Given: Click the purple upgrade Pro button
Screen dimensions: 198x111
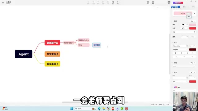Looking at the screenshot, I should coord(178,3).
